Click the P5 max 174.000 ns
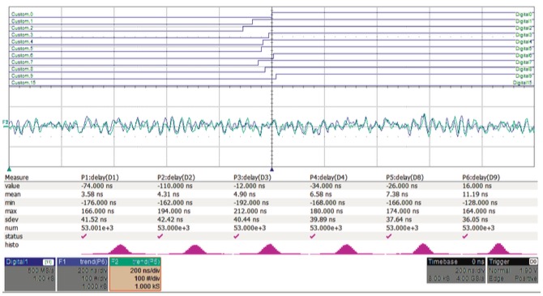Screen dimensions: 543x296 pyautogui.click(x=403, y=211)
